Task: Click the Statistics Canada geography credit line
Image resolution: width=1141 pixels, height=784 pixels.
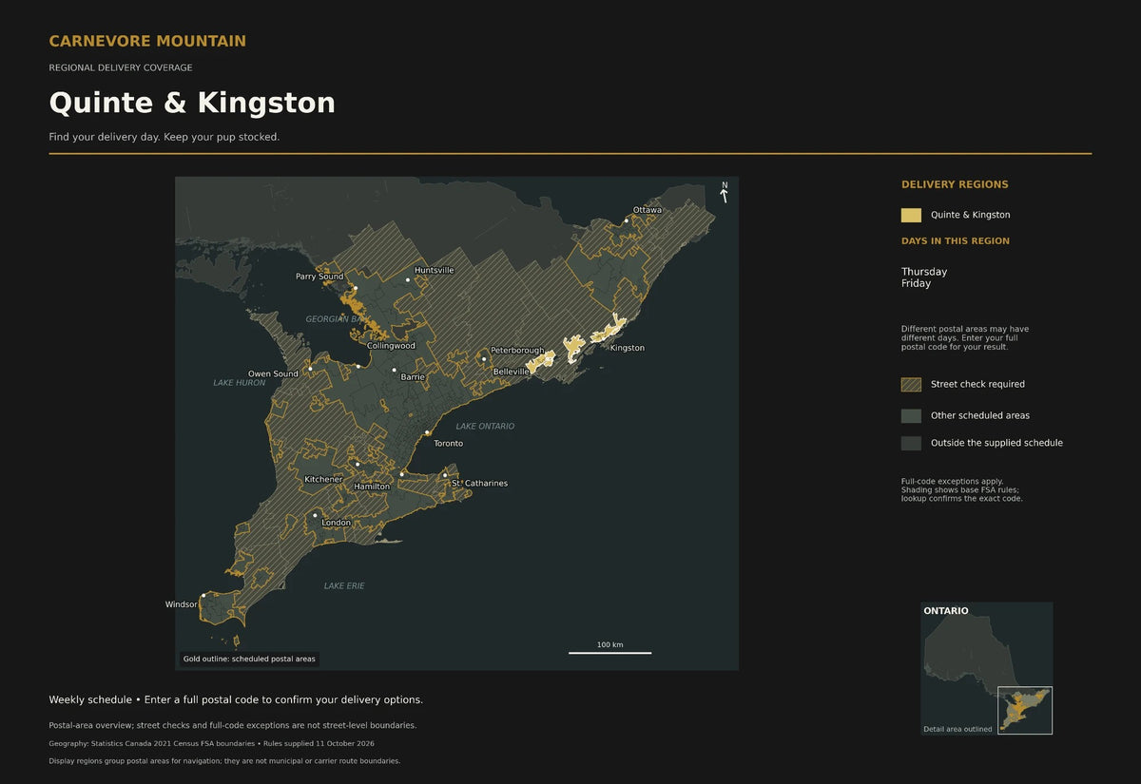Action: [x=211, y=743]
